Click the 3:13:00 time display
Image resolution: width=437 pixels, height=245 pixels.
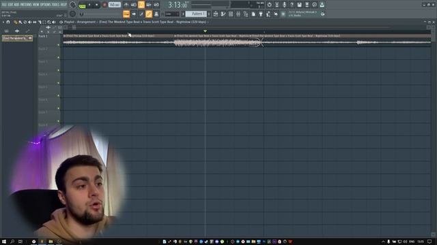178,5
